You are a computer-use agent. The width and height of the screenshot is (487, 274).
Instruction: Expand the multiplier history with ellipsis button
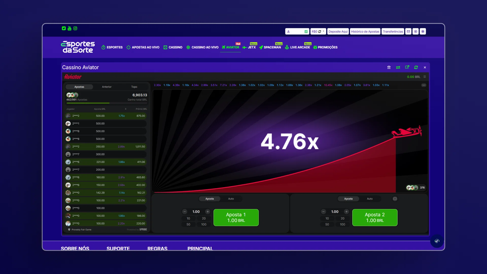424,85
